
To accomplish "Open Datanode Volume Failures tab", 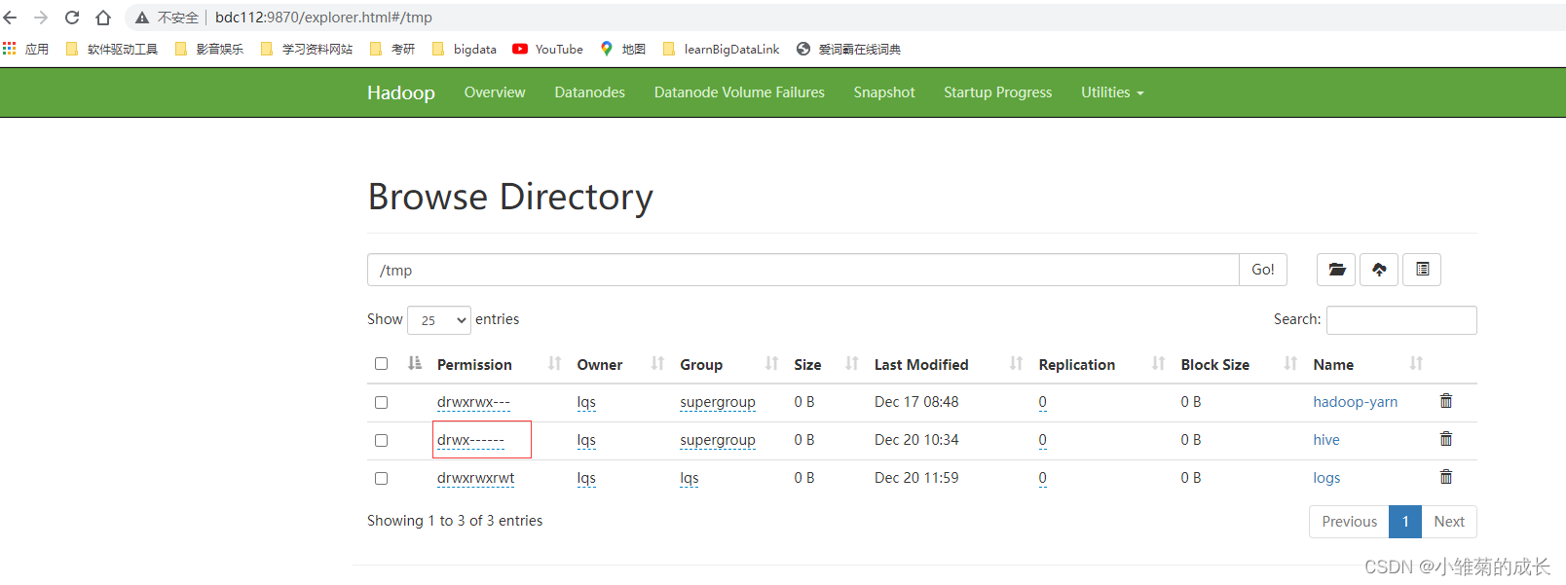I will tap(739, 92).
